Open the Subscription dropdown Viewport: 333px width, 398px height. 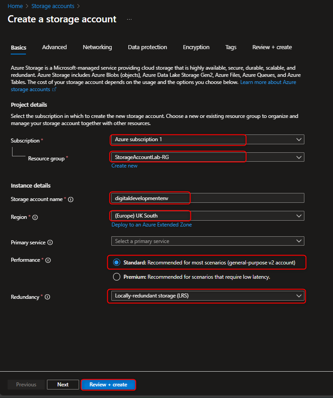pyautogui.click(x=299, y=139)
